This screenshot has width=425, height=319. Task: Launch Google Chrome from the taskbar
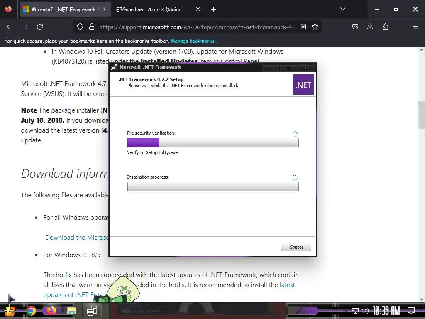[31, 311]
